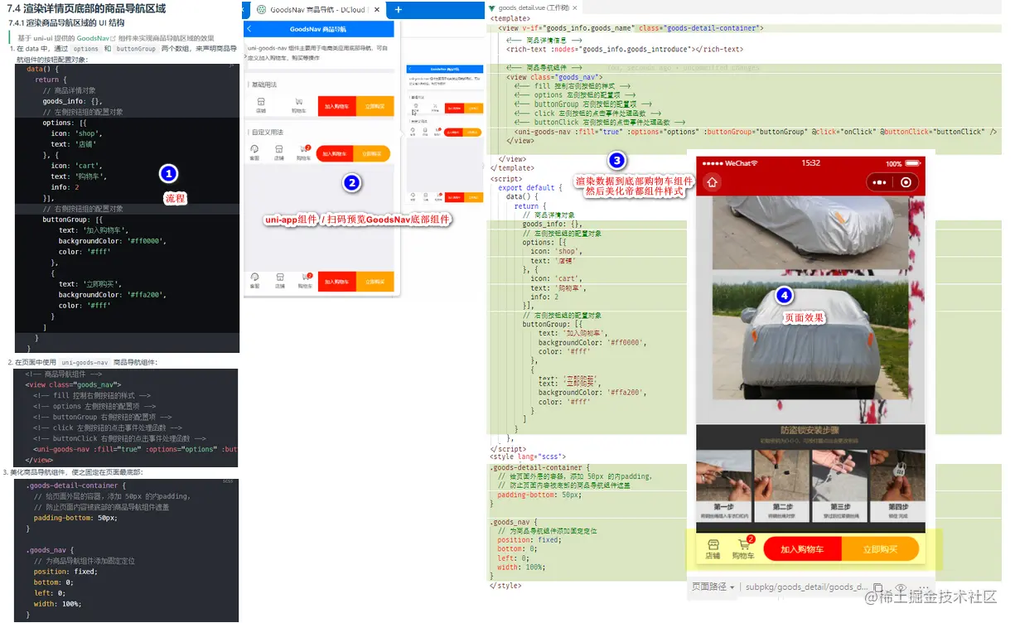
Task: Select the GoodsNav 商品导航 browser tab
Action: click(x=317, y=10)
